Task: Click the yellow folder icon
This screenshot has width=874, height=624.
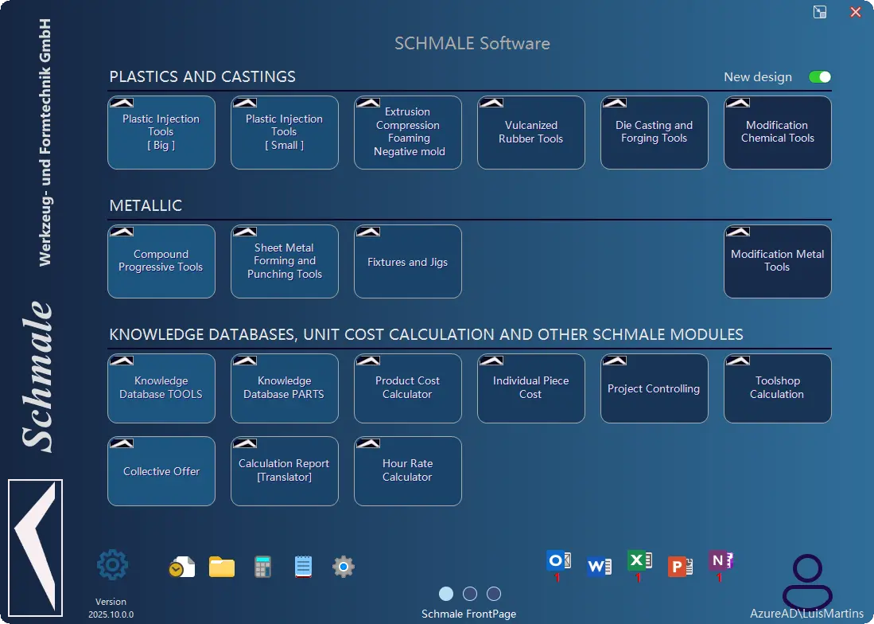Action: (x=222, y=567)
